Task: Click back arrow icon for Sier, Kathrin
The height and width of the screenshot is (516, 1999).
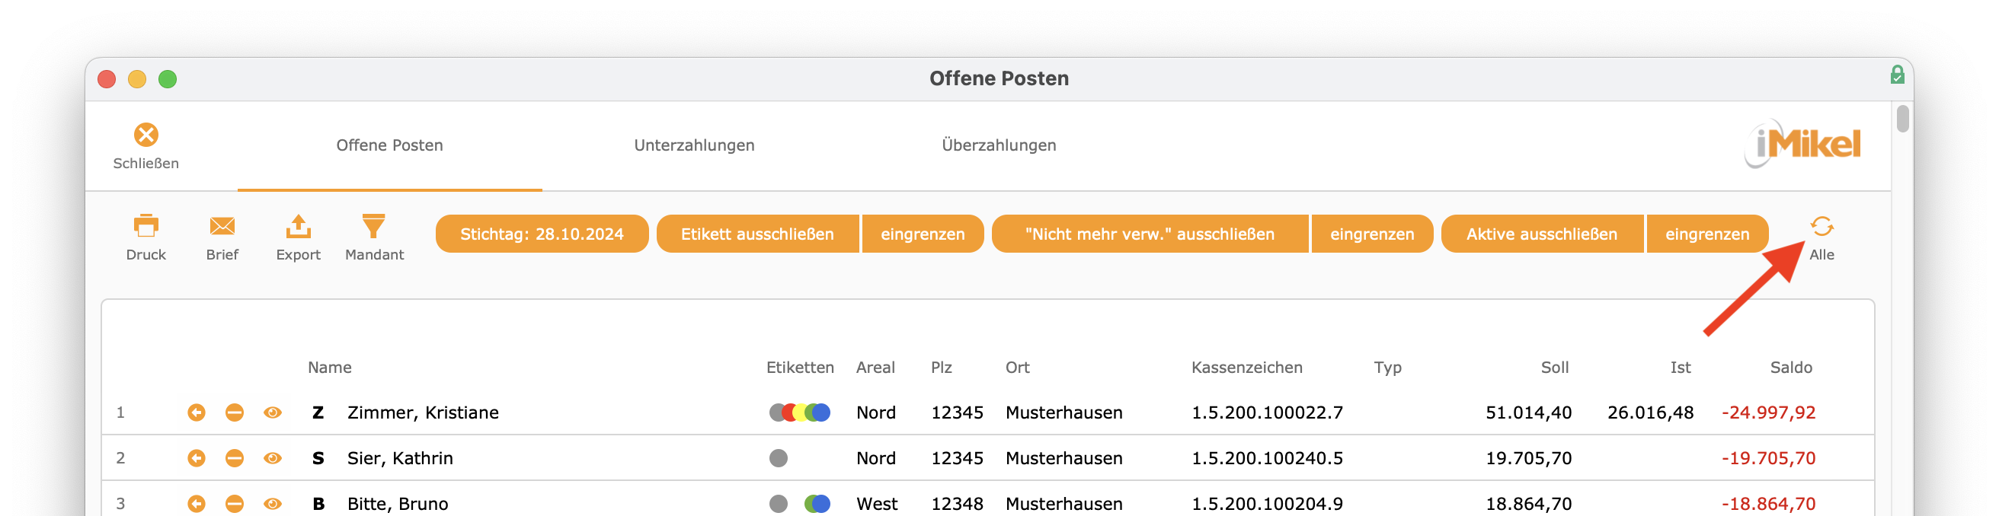Action: pos(197,458)
